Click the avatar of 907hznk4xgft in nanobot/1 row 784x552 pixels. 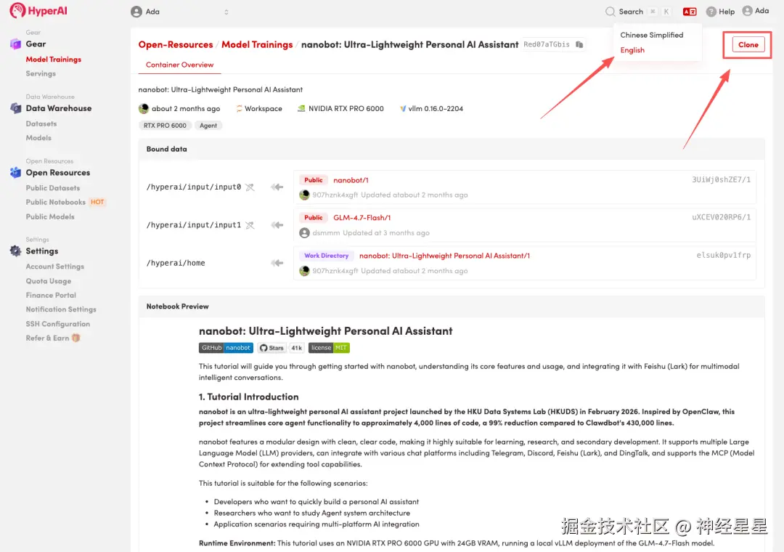pyautogui.click(x=304, y=195)
